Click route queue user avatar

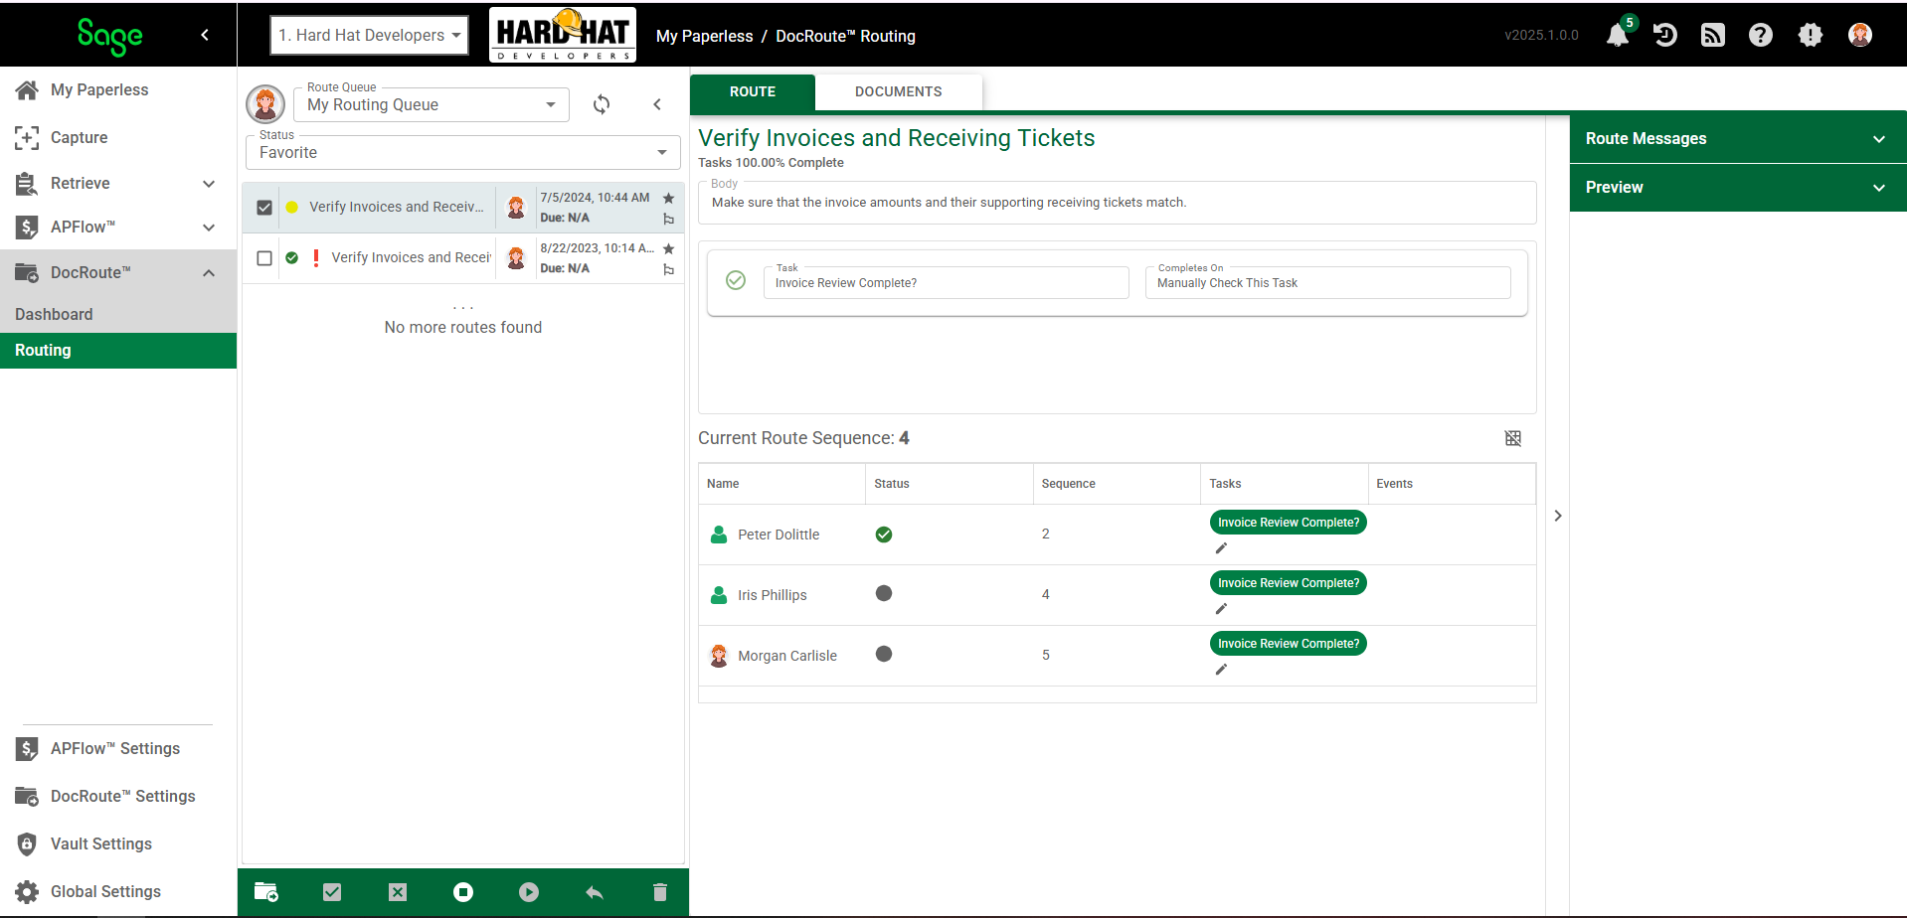[x=265, y=103]
